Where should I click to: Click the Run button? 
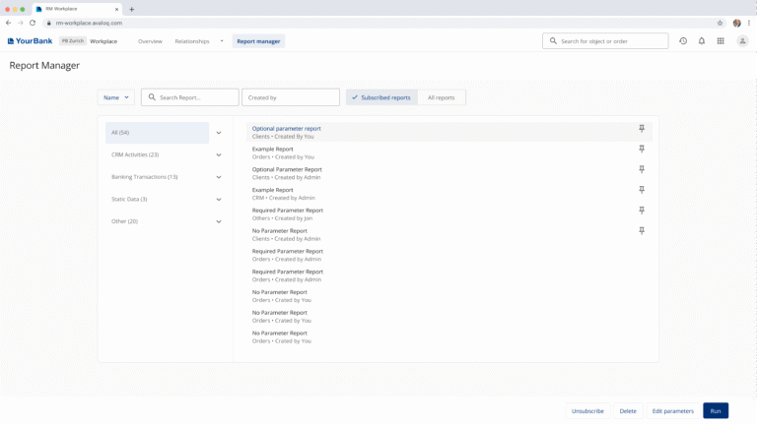pyautogui.click(x=716, y=411)
